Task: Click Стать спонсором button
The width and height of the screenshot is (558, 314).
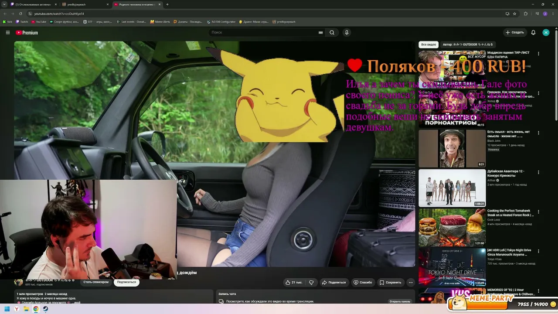Action: click(x=96, y=282)
